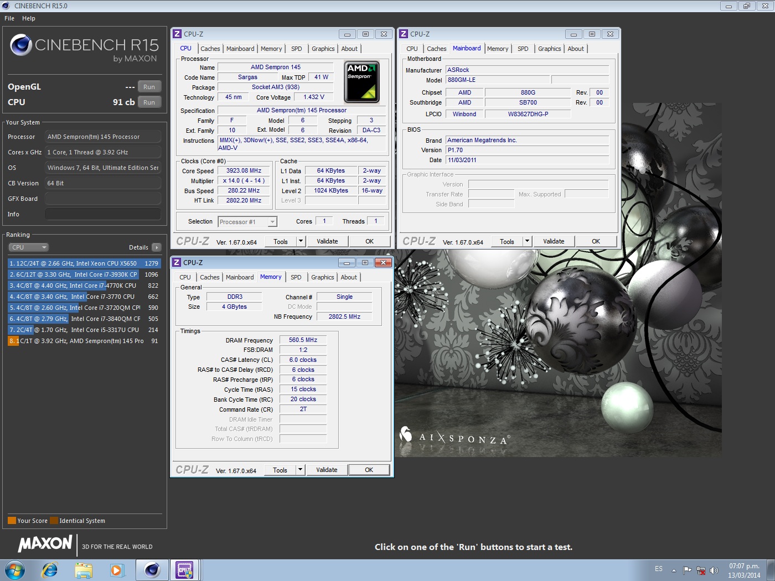
Task: Open About tab in Memory window
Action: coord(349,277)
